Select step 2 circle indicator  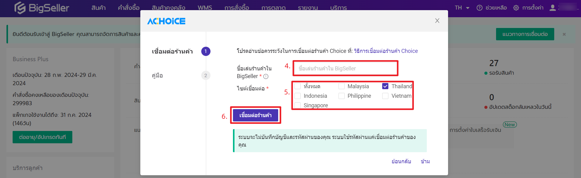(x=206, y=75)
